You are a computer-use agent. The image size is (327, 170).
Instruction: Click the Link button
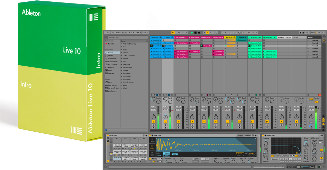[107, 32]
